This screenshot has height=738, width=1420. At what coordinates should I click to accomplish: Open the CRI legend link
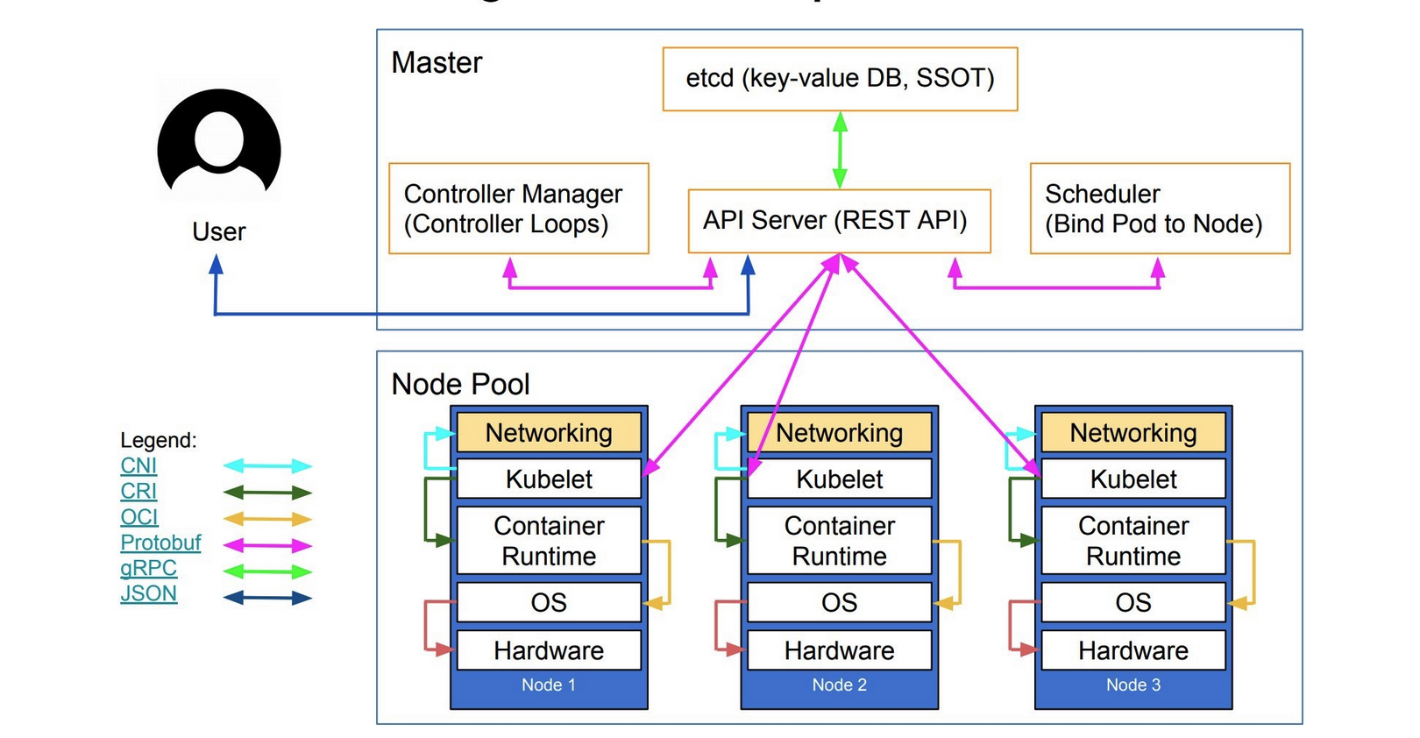138,491
